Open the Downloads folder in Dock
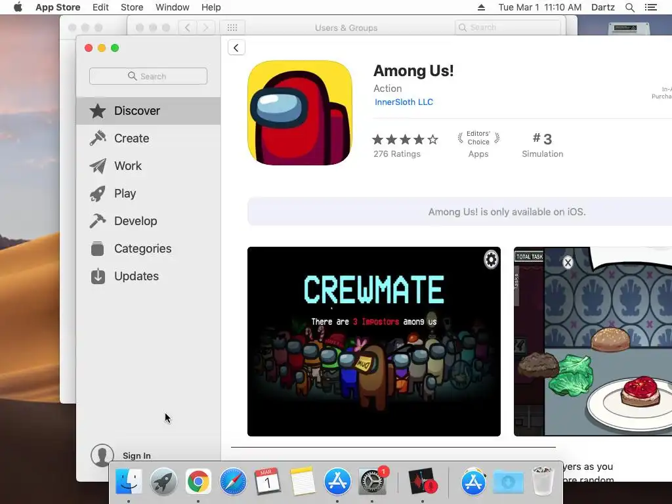This screenshot has height=504, width=672. [509, 481]
